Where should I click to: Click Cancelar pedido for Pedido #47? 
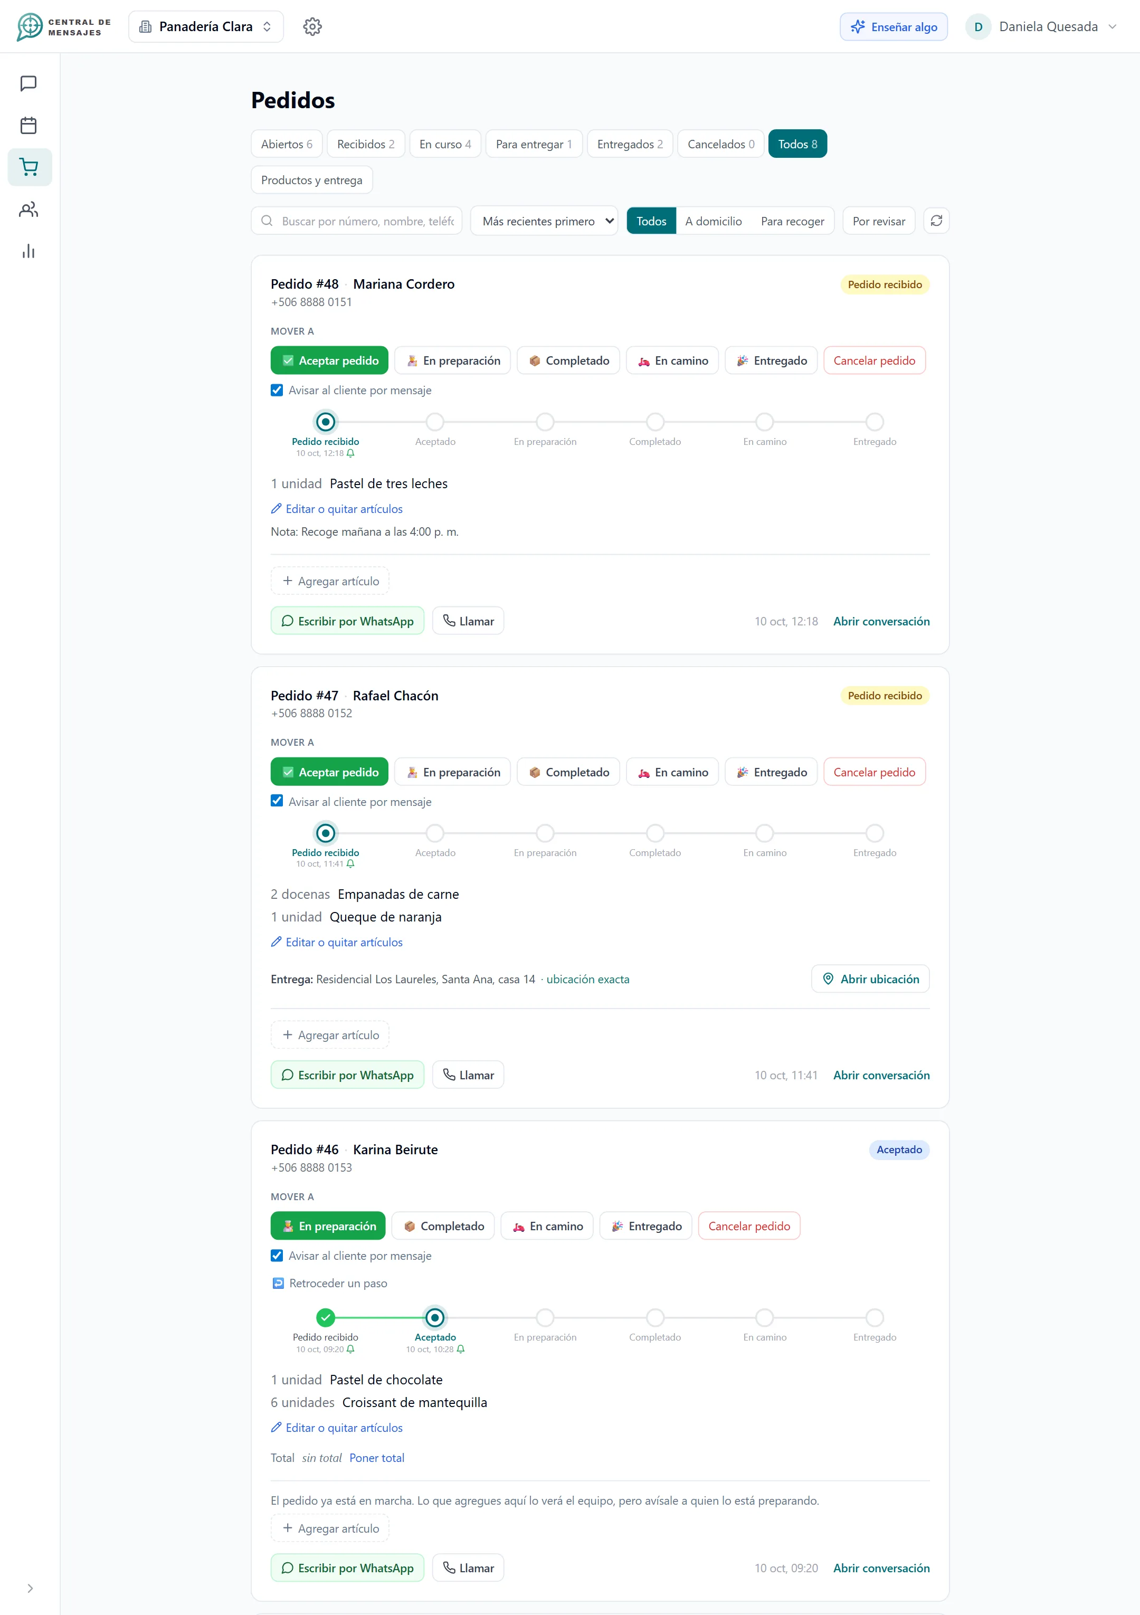(x=874, y=772)
